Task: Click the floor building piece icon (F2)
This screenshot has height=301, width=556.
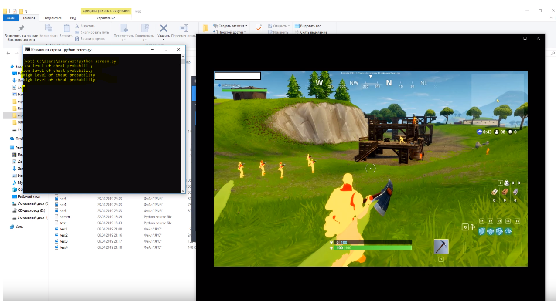Action: (491, 231)
